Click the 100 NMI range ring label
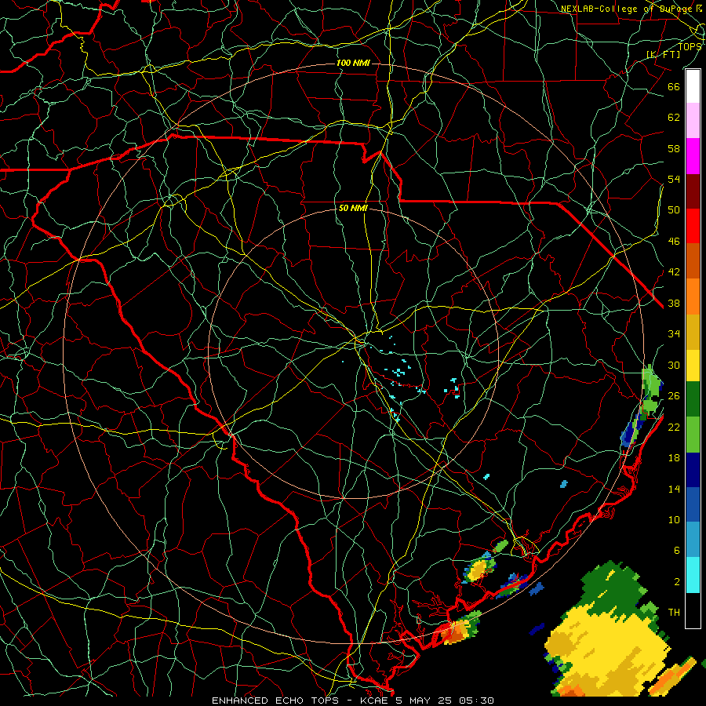 pyautogui.click(x=353, y=63)
